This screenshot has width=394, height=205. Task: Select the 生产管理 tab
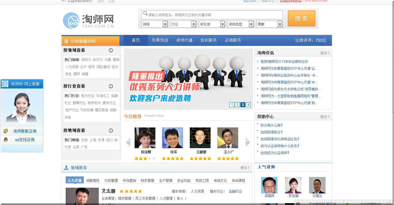(x=166, y=181)
